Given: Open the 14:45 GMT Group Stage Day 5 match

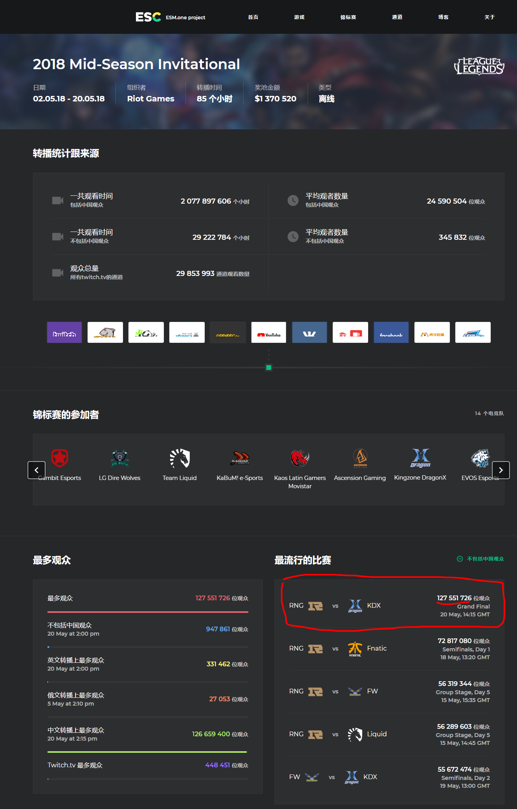Looking at the screenshot, I should click(390, 734).
